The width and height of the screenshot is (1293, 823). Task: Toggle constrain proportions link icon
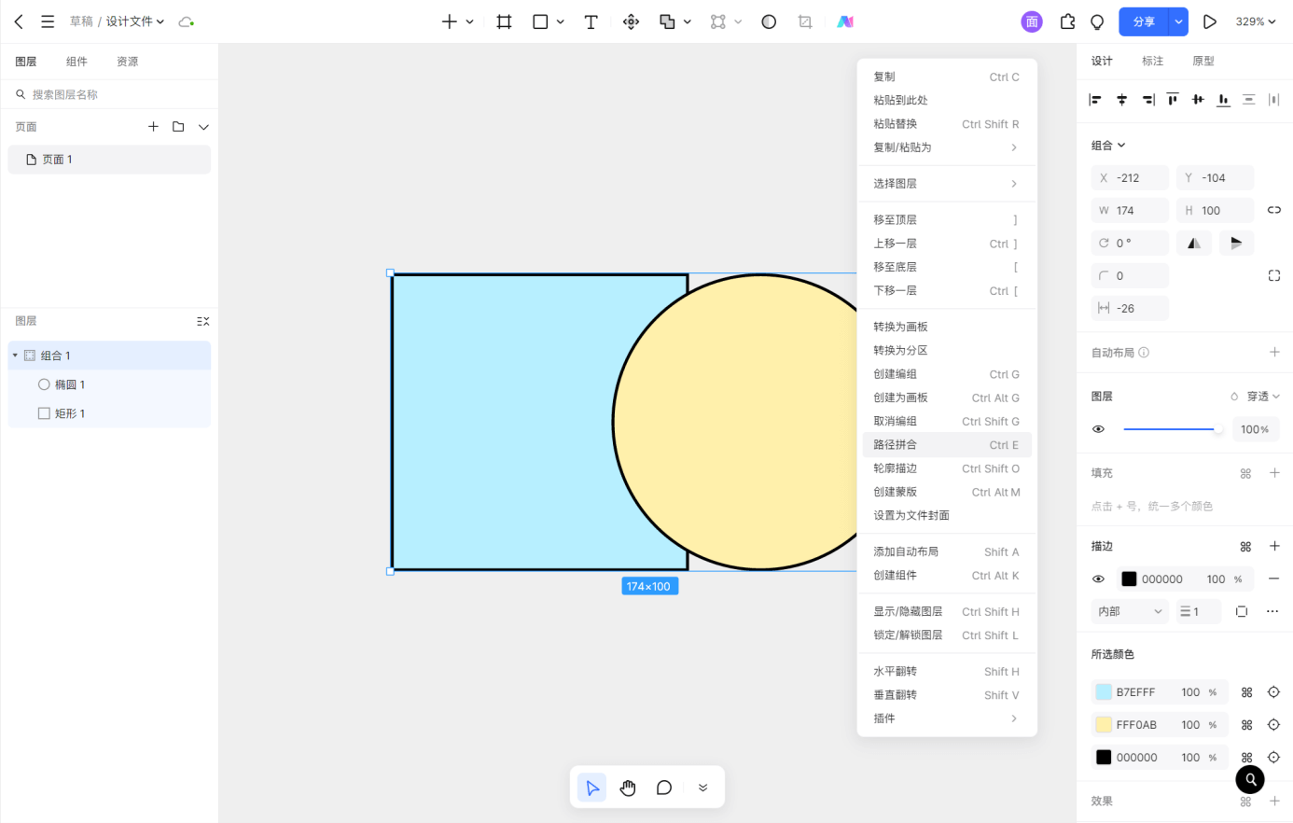click(1274, 210)
